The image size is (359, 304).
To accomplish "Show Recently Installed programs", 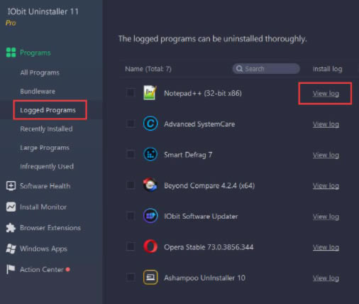I will (x=46, y=129).
